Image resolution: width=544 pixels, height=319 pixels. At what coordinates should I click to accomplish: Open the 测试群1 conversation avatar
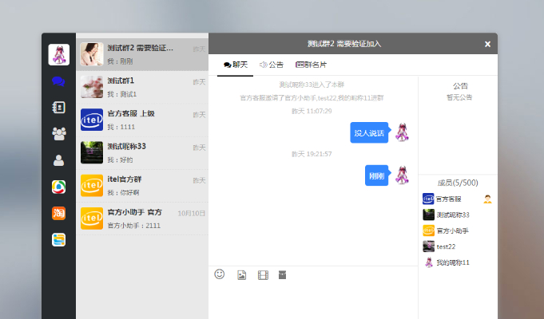92,87
